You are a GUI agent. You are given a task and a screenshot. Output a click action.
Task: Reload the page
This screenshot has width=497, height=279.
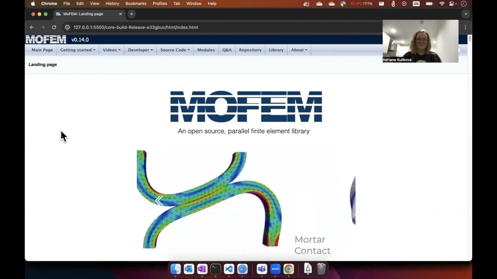pos(54,27)
